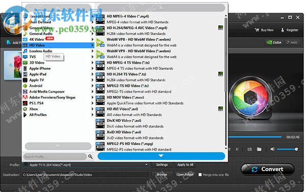This screenshot has height=192, width=307.
Task: Expand the Apple iPad submenu arrow
Action: pyautogui.click(x=92, y=74)
